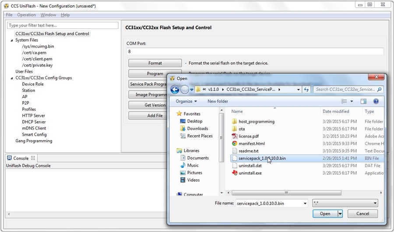The width and height of the screenshot is (394, 232).
Task: Select /sys/mcuimg.bin in the tree
Action: point(38,46)
